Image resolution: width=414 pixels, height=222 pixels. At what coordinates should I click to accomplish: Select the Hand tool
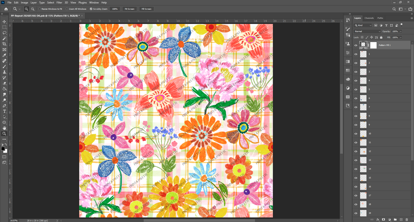tap(4, 128)
